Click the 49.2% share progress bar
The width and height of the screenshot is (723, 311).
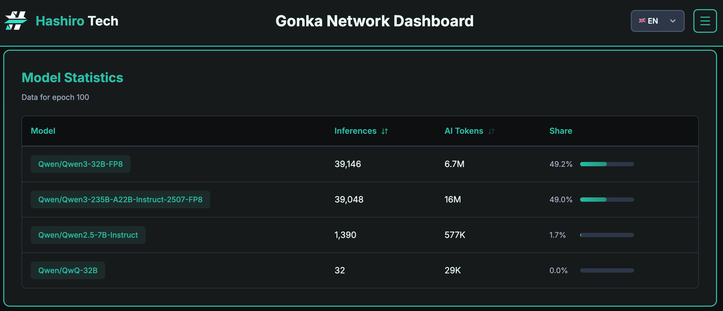coord(607,164)
